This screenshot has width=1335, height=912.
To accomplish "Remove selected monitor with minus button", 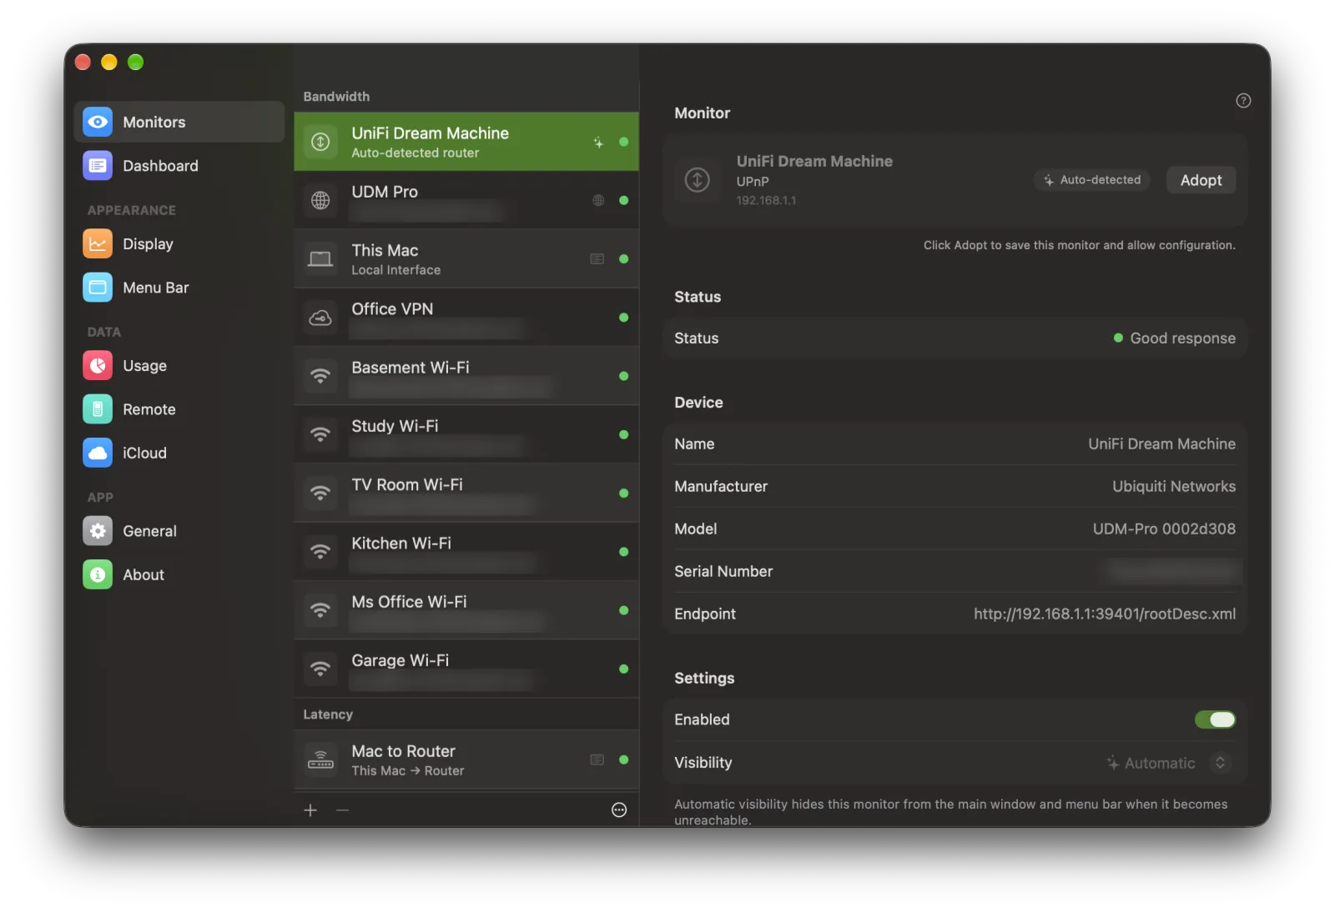I will coord(342,810).
